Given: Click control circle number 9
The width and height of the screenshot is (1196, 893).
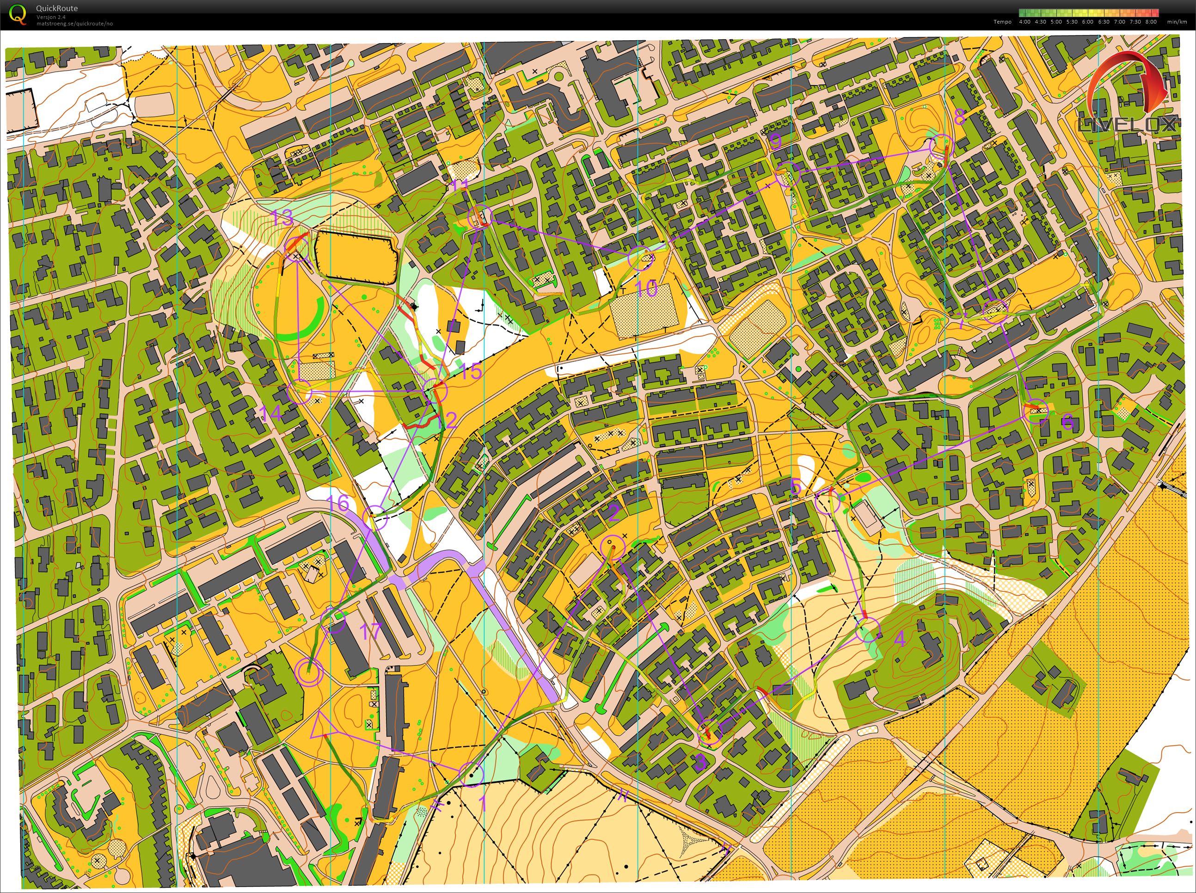Looking at the screenshot, I should [787, 174].
